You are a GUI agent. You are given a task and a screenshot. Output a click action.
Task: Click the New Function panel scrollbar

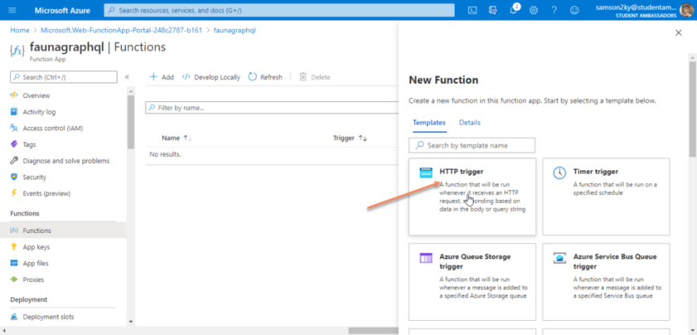(692, 109)
